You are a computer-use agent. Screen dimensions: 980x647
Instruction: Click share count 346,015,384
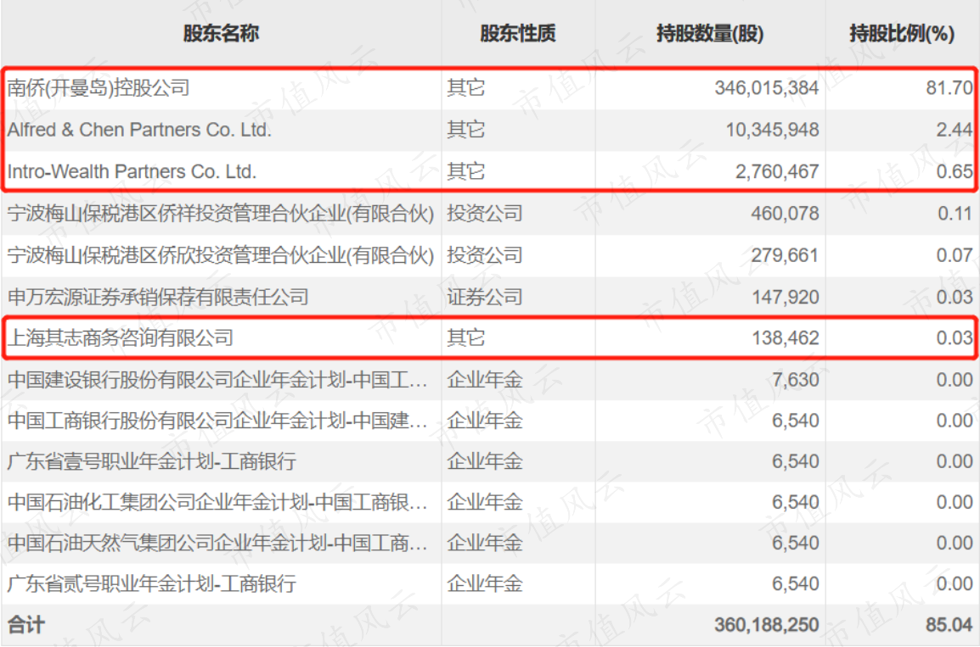click(x=767, y=88)
